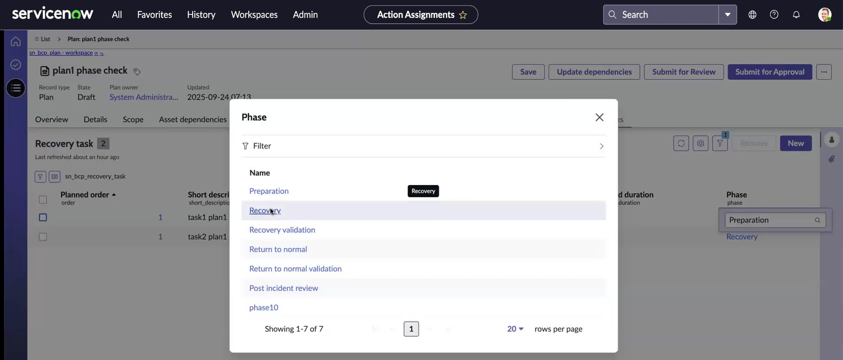This screenshot has height=360, width=843.
Task: Click Submit for Approval button
Action: [x=770, y=72]
